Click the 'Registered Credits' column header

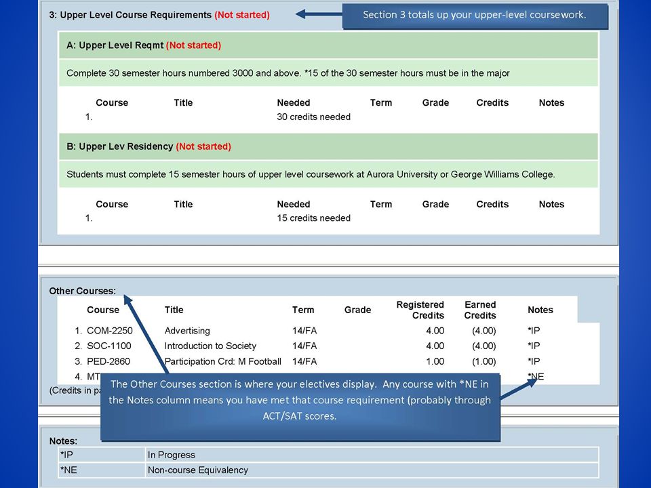coord(420,310)
